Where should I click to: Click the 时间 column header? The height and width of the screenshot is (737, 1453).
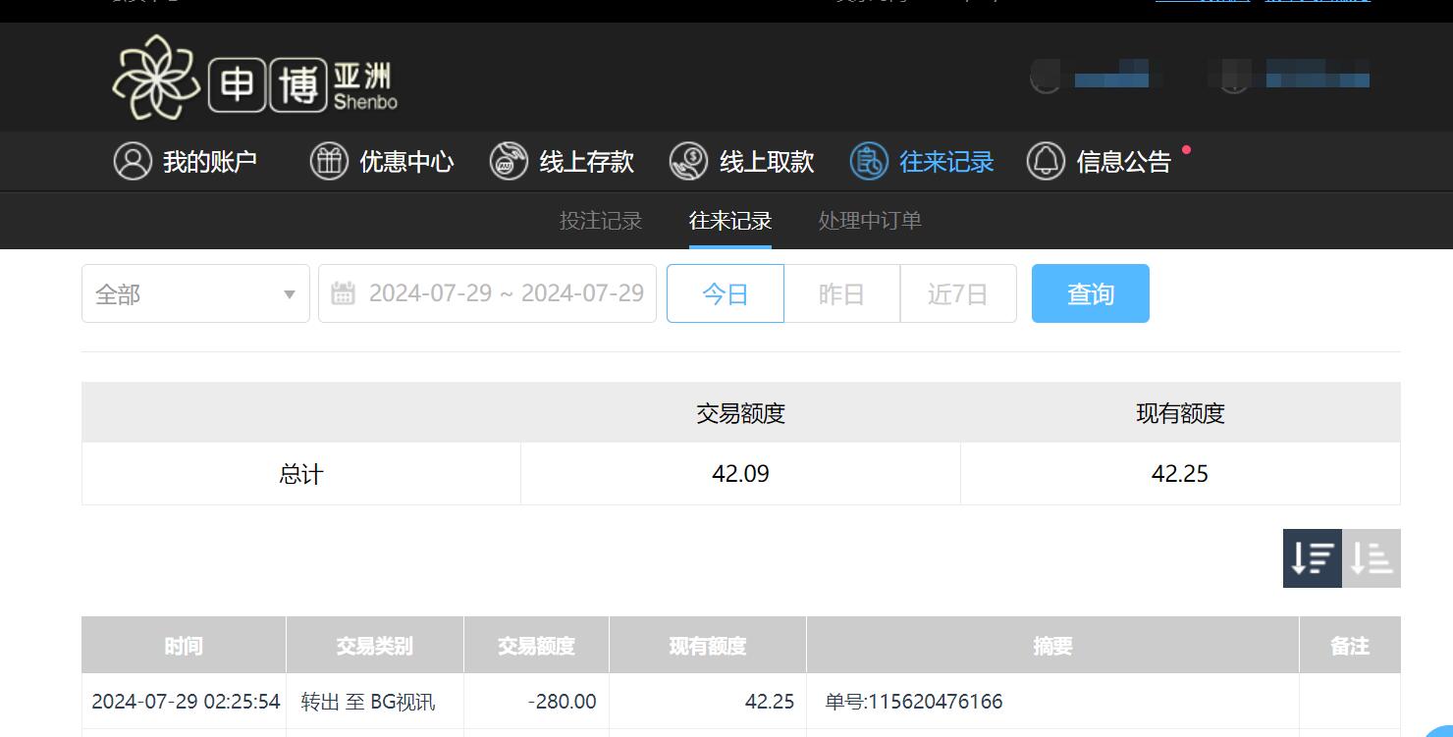(x=184, y=645)
